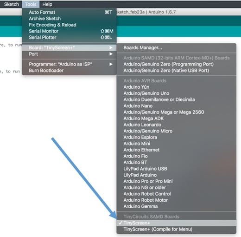Expand the Board: "TinyScreen+" submenu arrow
Image resolution: width=241 pixels, height=237 pixels.
click(x=111, y=47)
